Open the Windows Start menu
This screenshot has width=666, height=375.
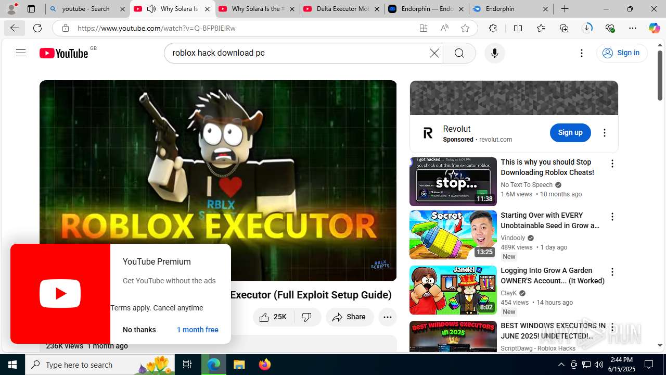click(12, 365)
